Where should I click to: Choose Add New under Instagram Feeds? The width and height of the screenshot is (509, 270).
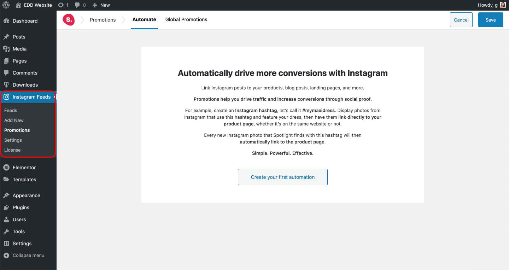pyautogui.click(x=14, y=120)
